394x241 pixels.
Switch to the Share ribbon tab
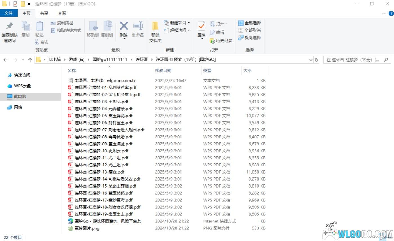pos(44,13)
